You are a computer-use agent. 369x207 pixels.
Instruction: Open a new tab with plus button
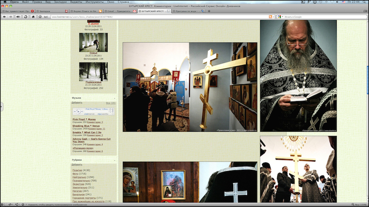click(209, 11)
